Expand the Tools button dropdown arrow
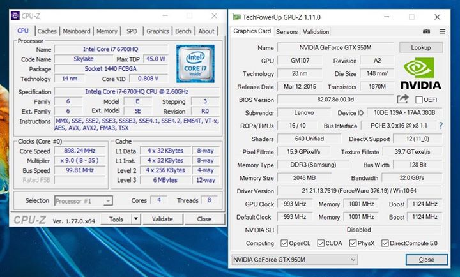This screenshot has width=460, height=277. 136,219
